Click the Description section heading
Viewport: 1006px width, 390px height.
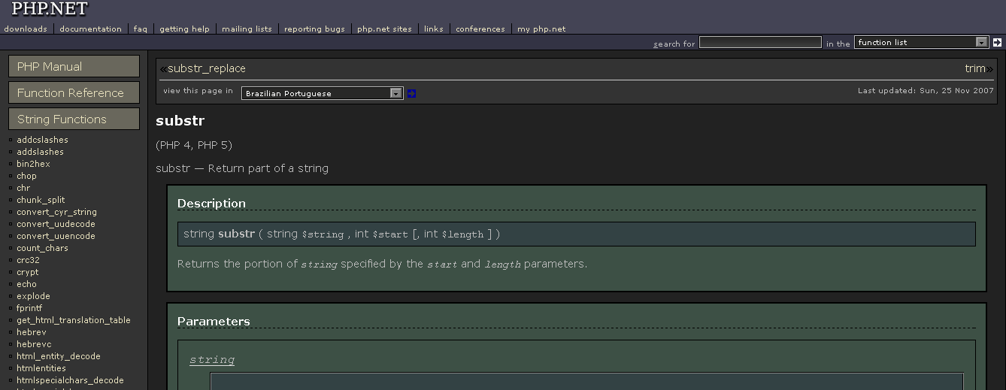pos(211,204)
